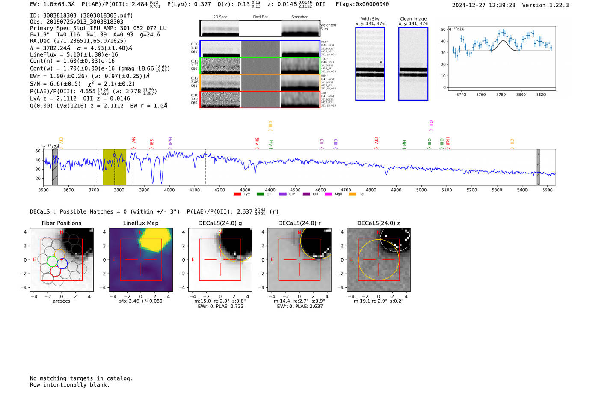Click the magenta MgII legend swatch

point(329,194)
